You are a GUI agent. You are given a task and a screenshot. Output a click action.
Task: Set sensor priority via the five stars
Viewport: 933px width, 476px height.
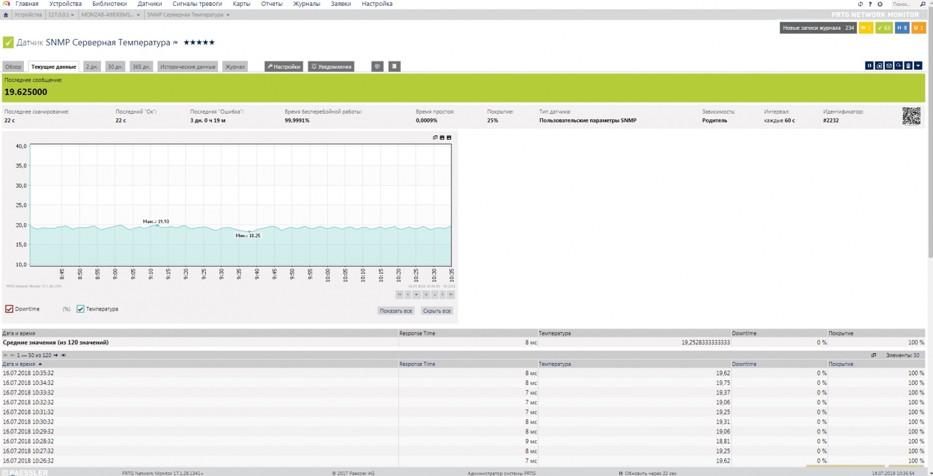click(x=199, y=42)
